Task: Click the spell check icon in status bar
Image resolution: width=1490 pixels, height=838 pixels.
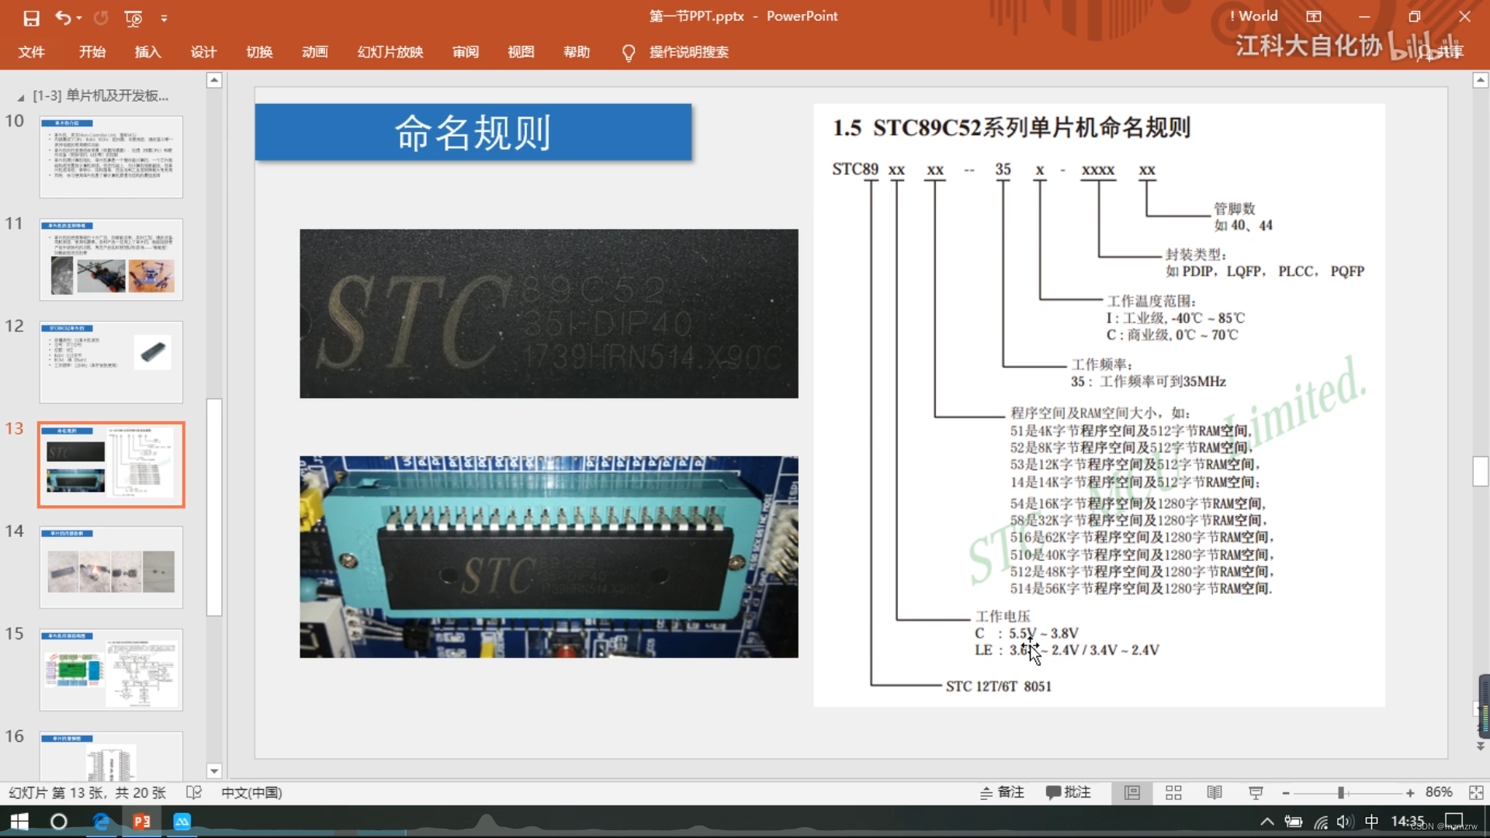Action: coord(194,792)
